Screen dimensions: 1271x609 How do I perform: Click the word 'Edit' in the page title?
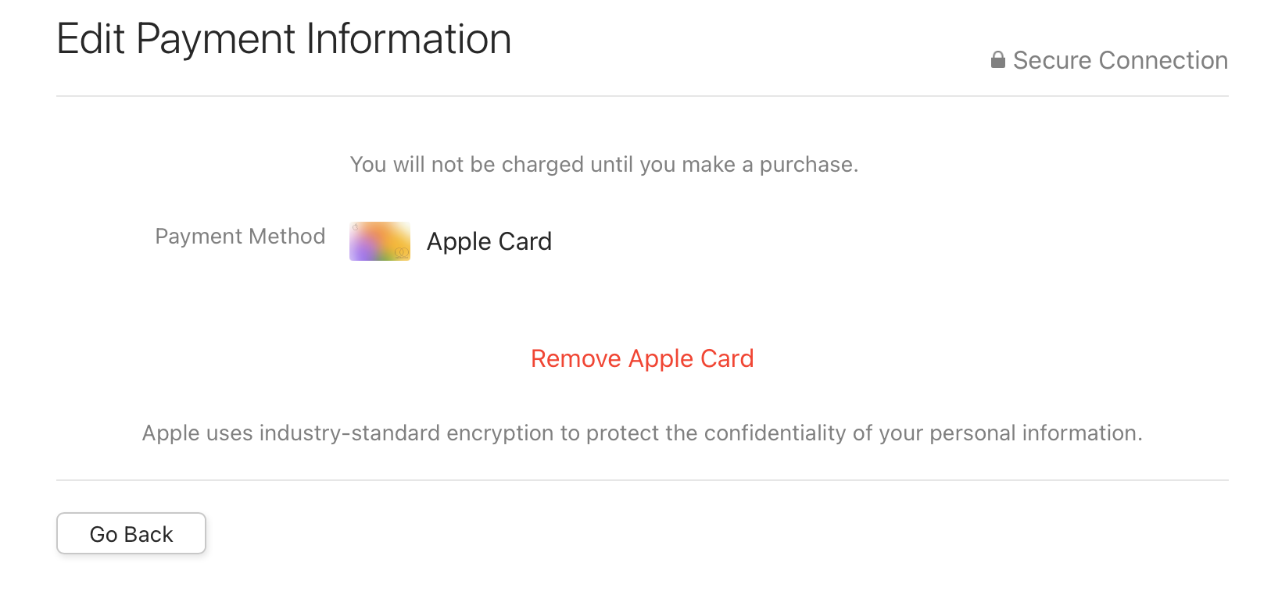click(x=91, y=39)
